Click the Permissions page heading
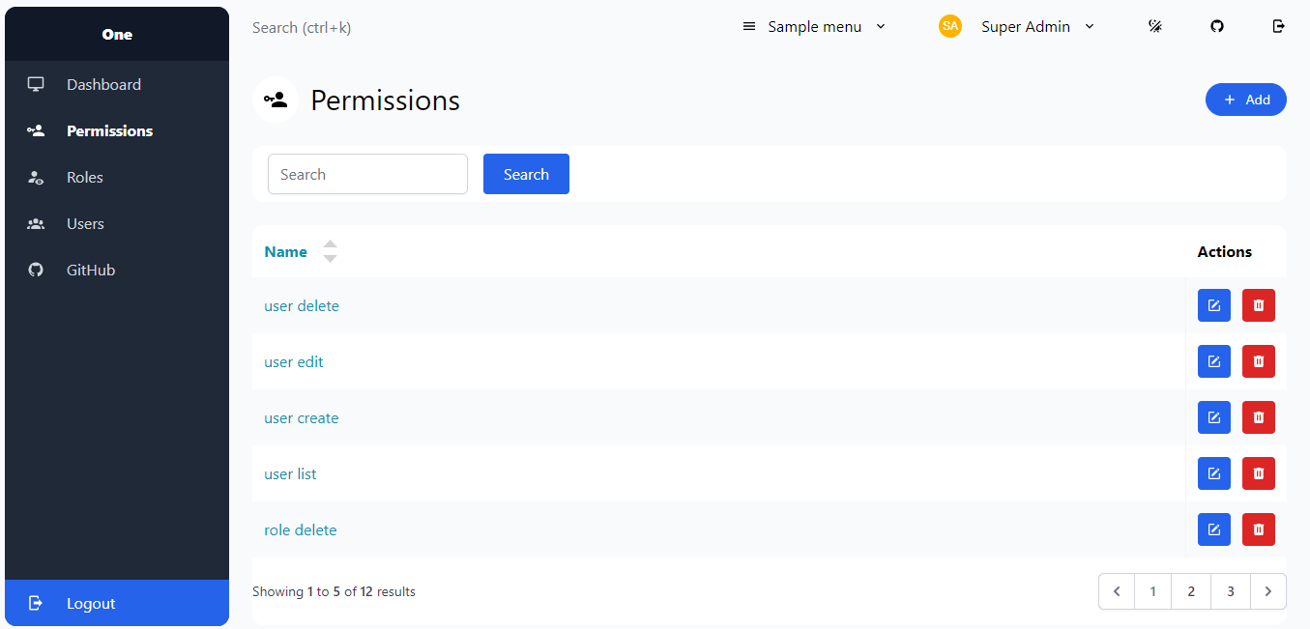The image size is (1310, 629). [x=385, y=100]
